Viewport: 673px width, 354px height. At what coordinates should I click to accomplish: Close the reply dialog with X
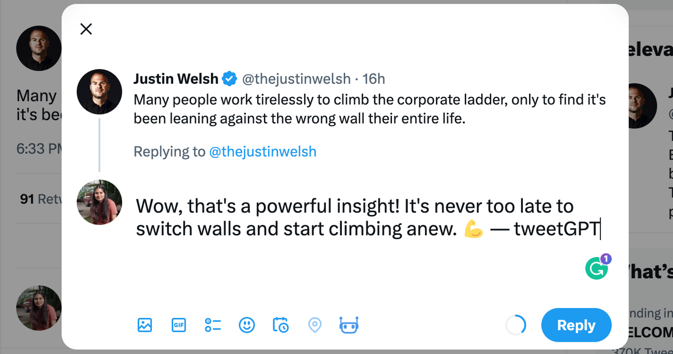pos(86,29)
